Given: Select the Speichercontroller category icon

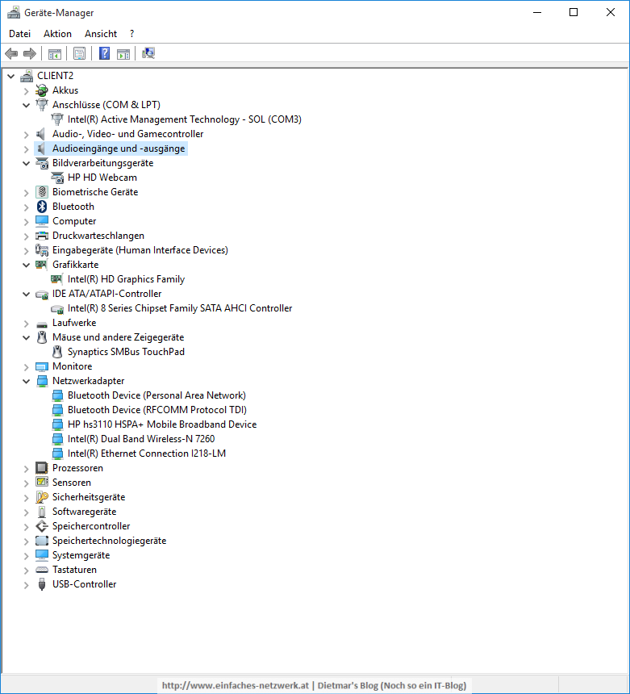Looking at the screenshot, I should pyautogui.click(x=42, y=526).
